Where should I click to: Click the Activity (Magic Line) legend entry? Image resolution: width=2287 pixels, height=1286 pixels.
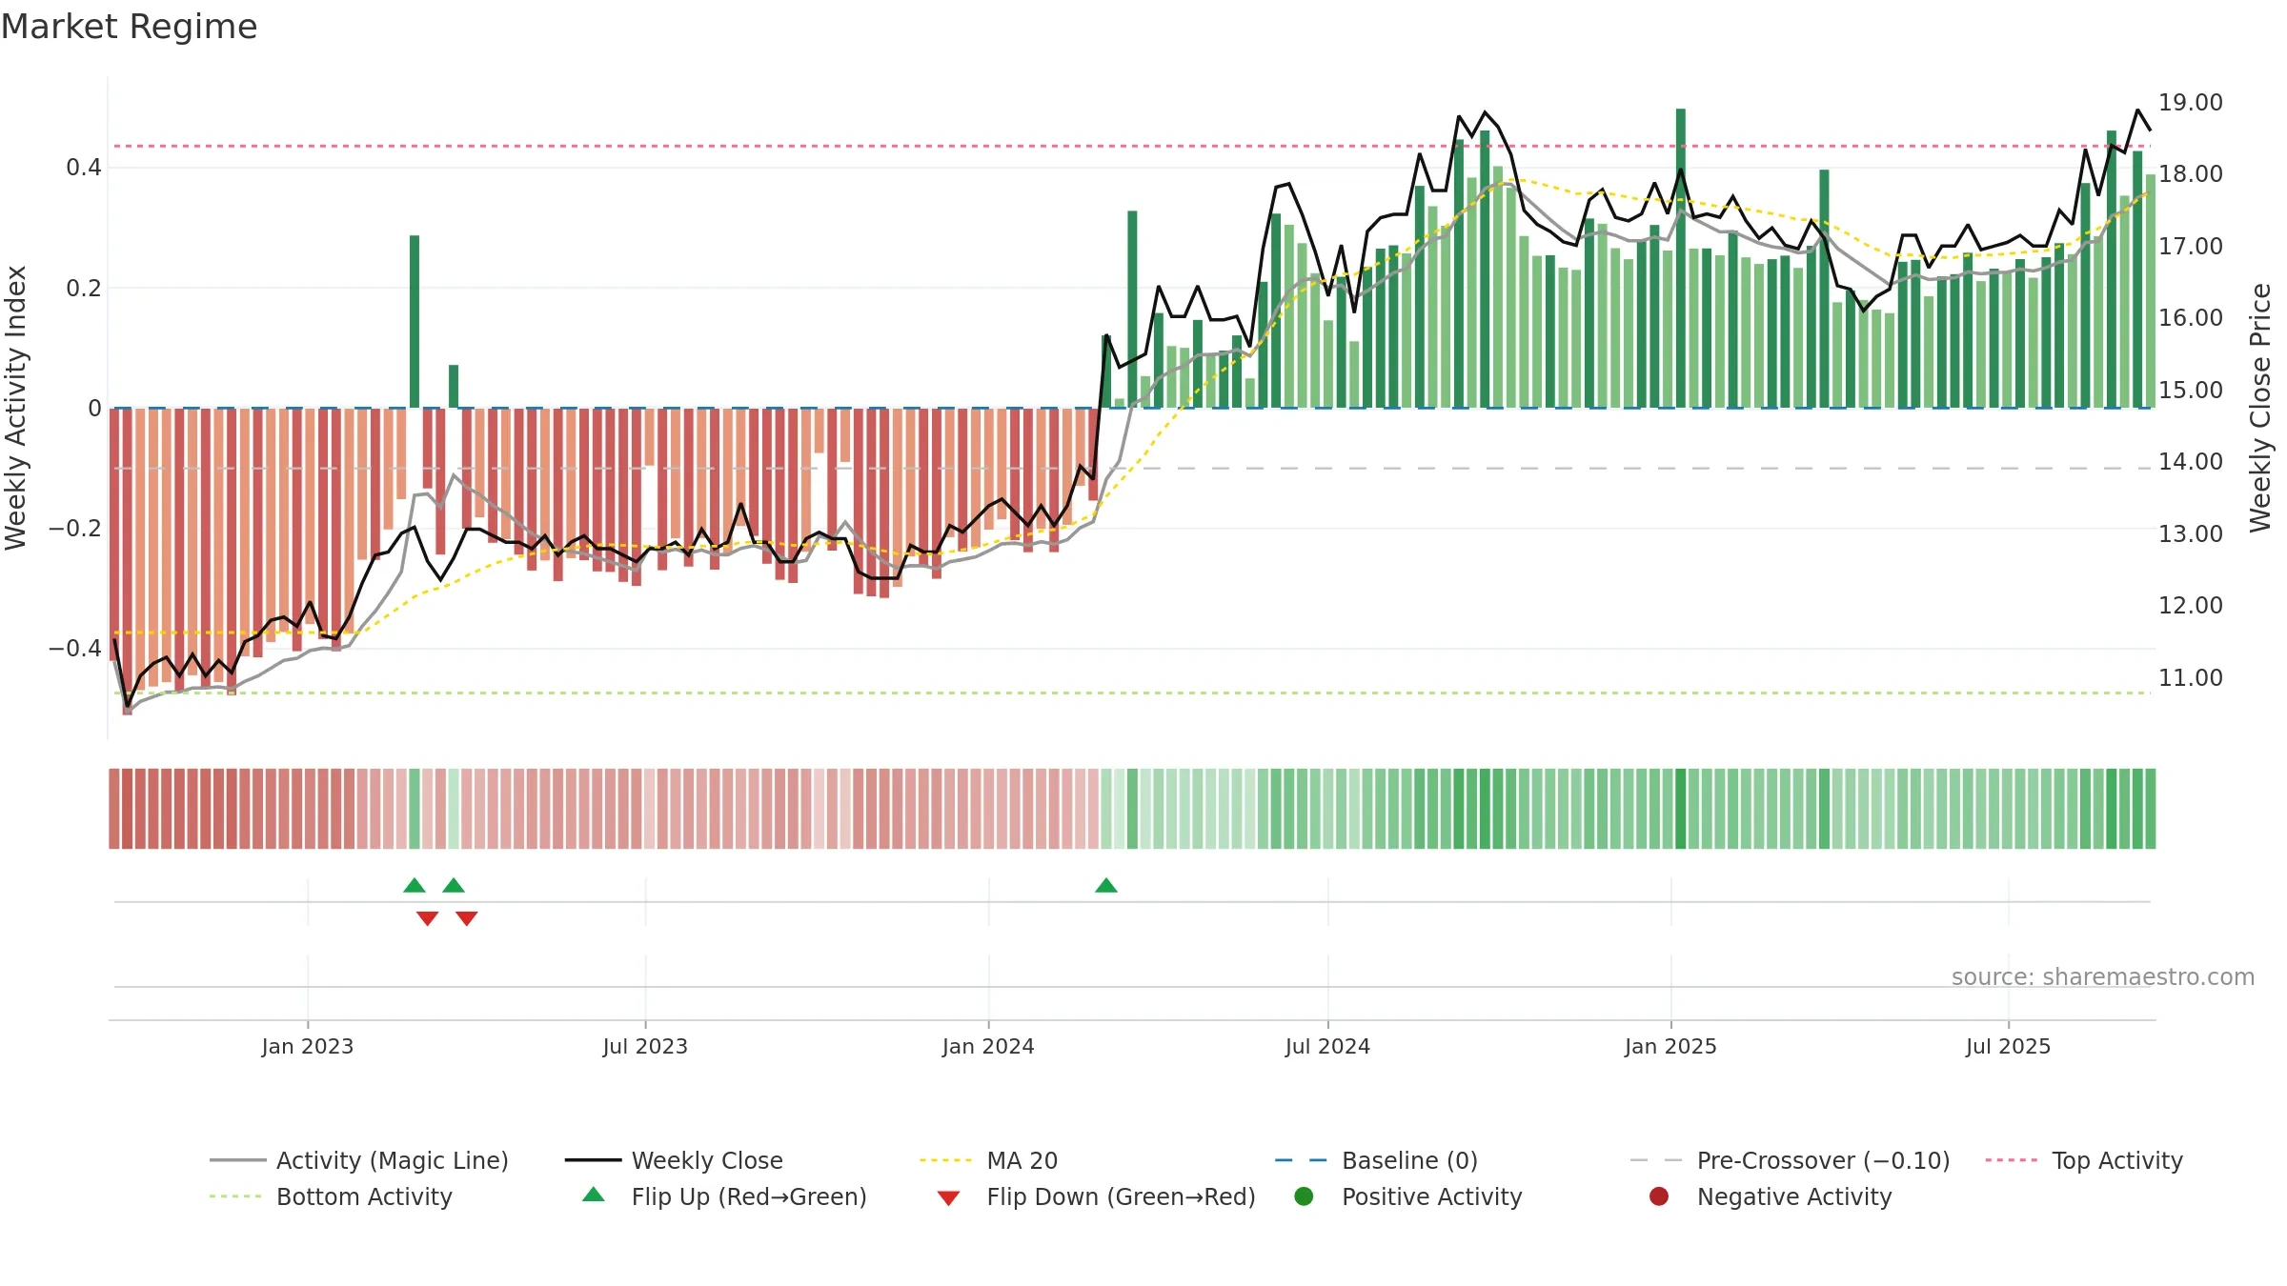point(359,1160)
